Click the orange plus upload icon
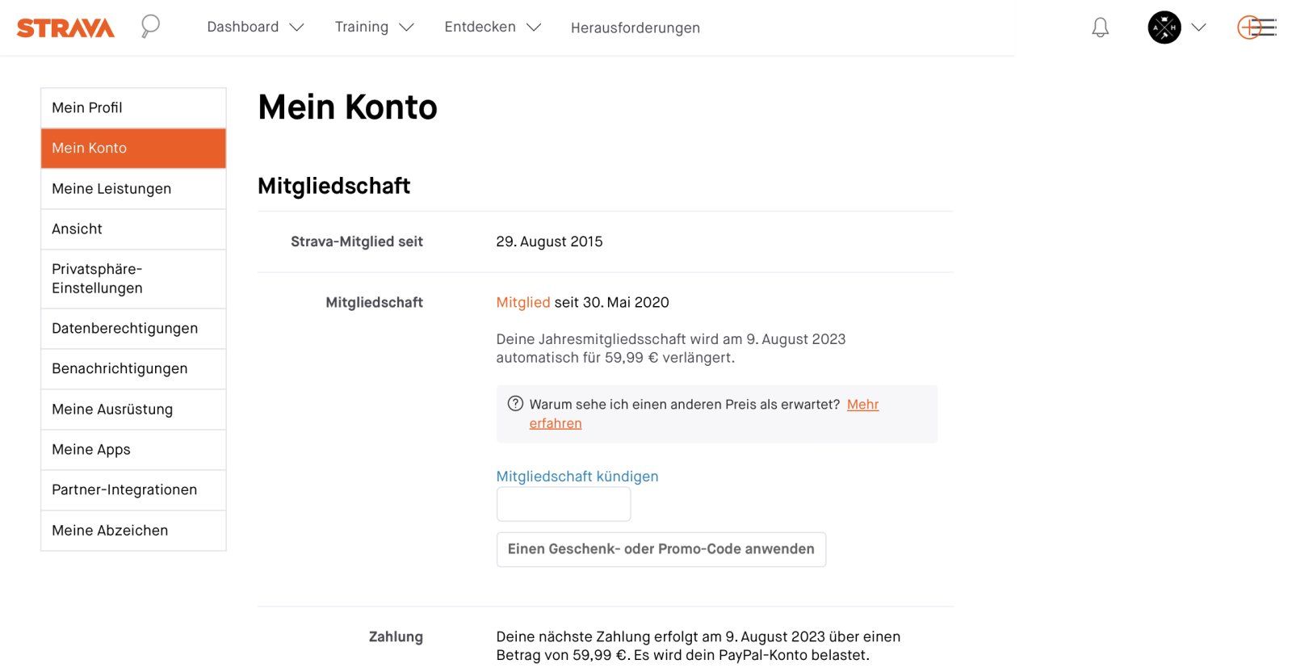 pyautogui.click(x=1249, y=27)
